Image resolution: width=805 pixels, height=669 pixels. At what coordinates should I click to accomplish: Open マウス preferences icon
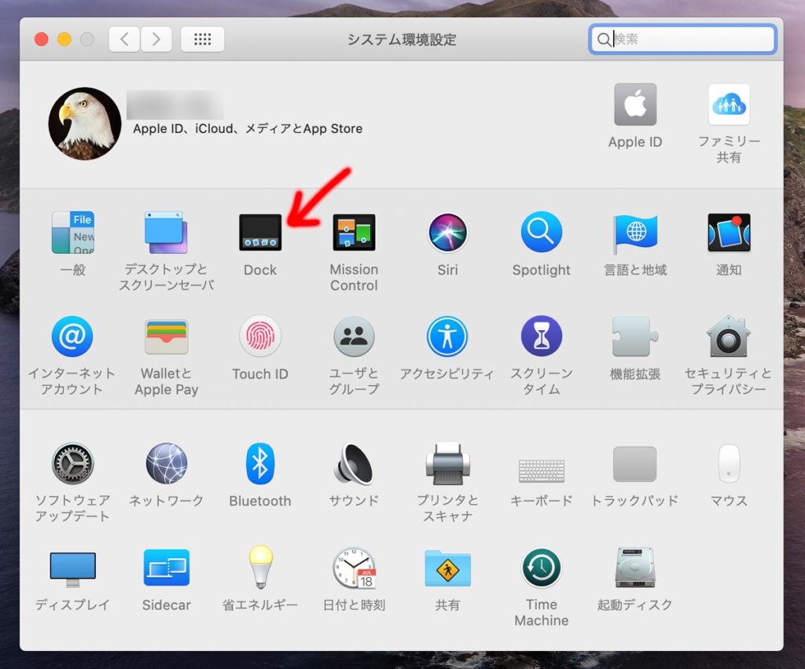729,463
